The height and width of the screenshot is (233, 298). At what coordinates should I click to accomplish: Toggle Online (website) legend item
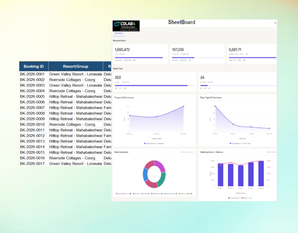pyautogui.click(x=141, y=194)
